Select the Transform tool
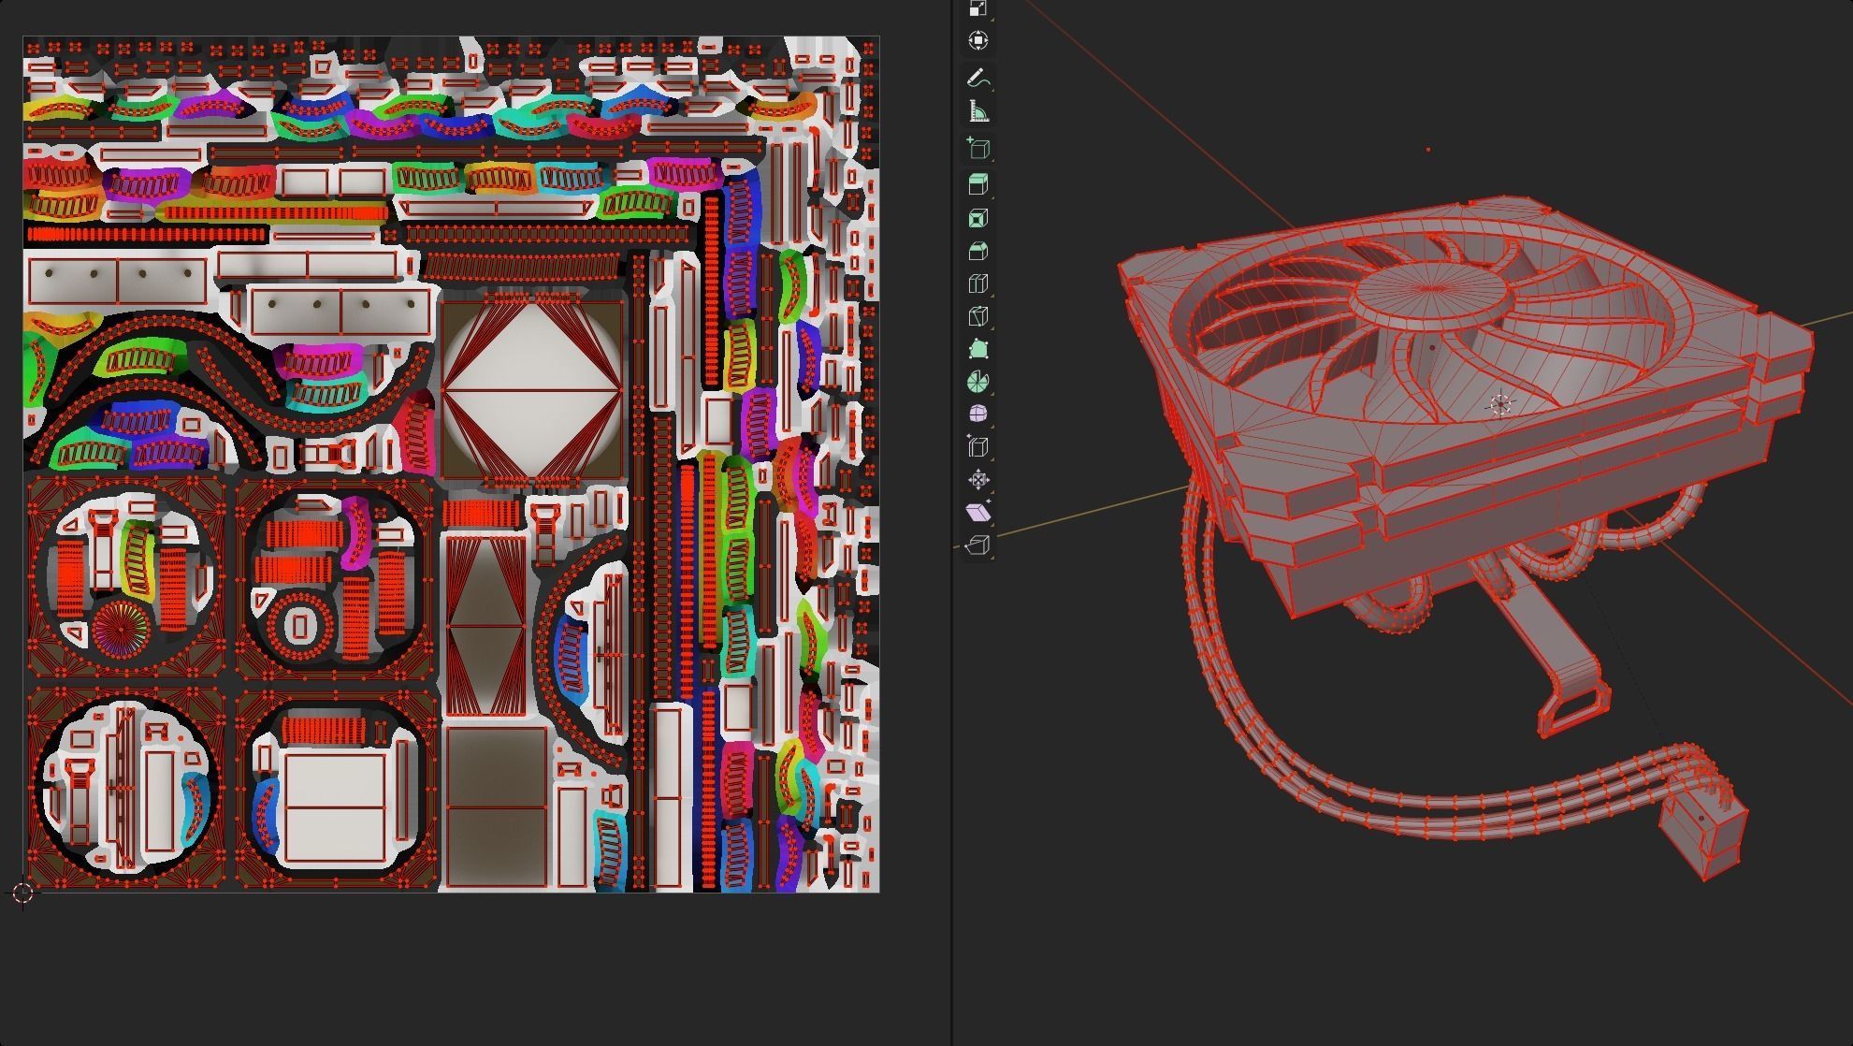The height and width of the screenshot is (1046, 1853). click(x=977, y=40)
